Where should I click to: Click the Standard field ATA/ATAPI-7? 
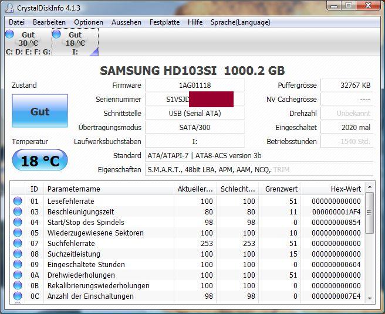point(259,155)
